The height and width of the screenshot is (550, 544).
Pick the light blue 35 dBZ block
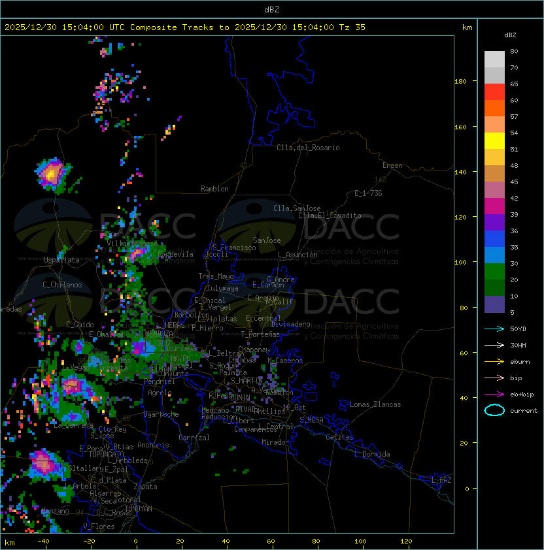click(x=494, y=255)
